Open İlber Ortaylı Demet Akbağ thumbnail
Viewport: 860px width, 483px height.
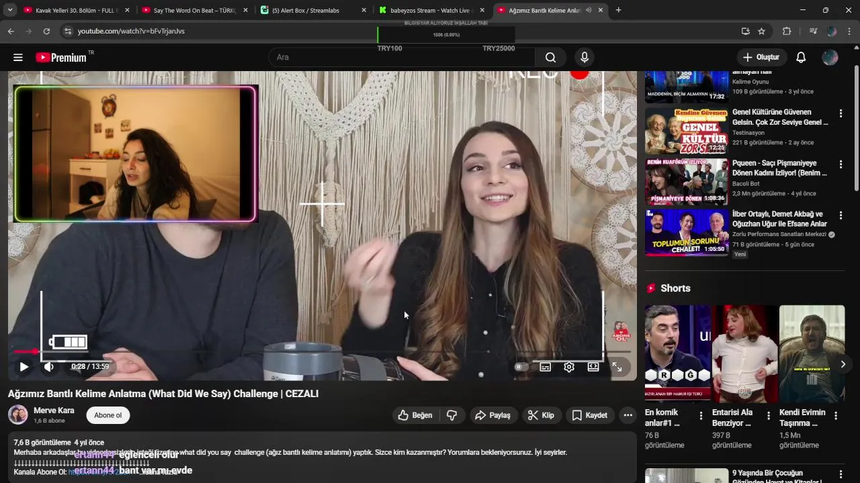pyautogui.click(x=687, y=233)
